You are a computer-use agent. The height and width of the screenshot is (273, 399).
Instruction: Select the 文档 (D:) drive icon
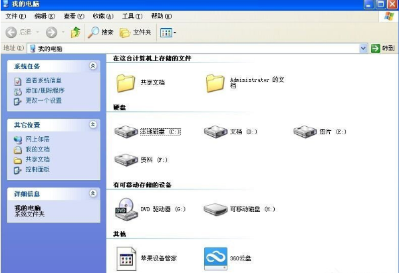215,132
